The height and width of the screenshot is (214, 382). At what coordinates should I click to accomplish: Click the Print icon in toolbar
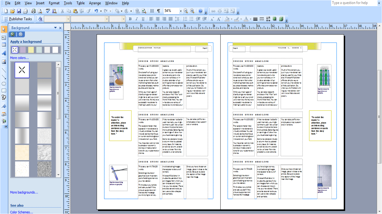coord(33,11)
